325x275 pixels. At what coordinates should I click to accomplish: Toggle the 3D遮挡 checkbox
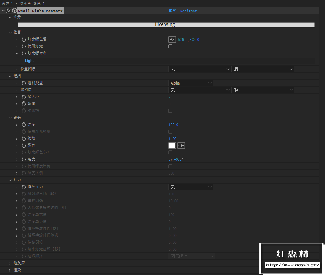(170, 110)
